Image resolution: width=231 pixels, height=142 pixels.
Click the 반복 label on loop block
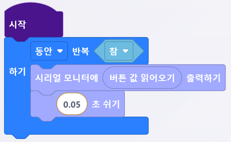[x=80, y=51]
